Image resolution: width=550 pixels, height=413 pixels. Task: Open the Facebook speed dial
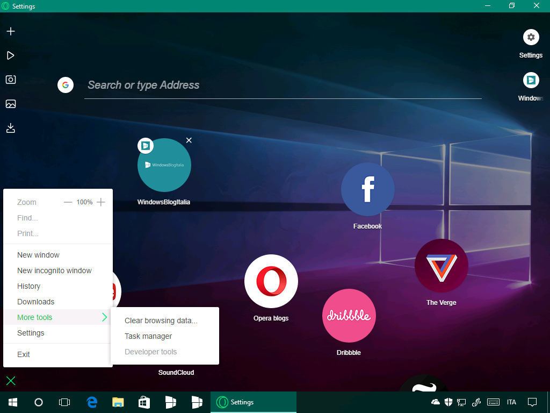click(x=367, y=189)
